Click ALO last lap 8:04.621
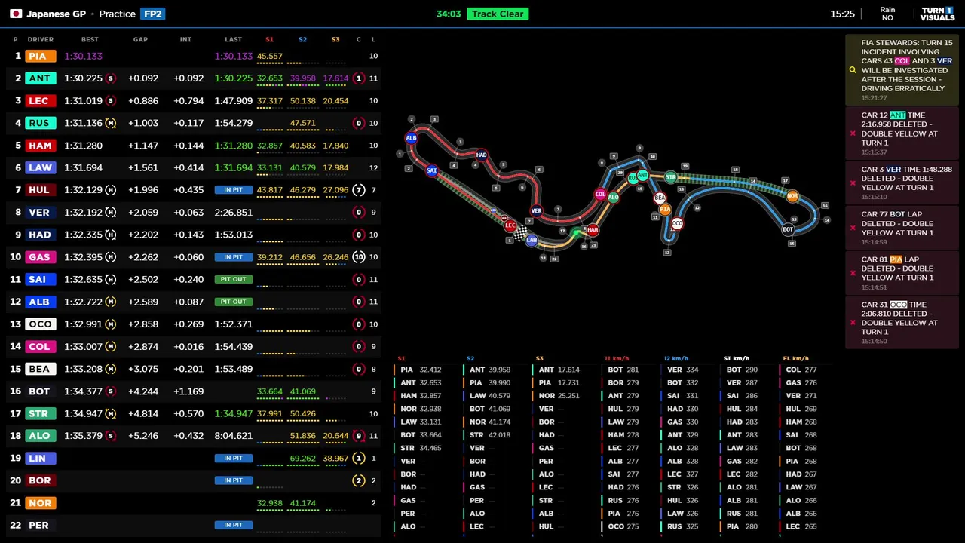The image size is (965, 543). point(234,436)
